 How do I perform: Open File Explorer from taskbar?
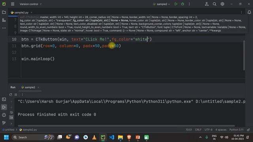pos(120,137)
